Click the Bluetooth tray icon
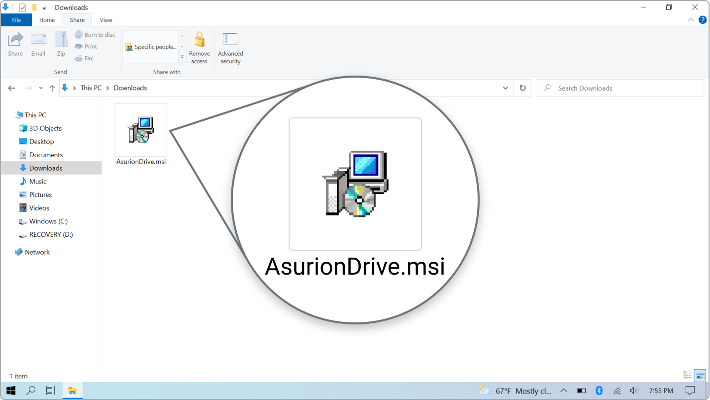 click(599, 391)
